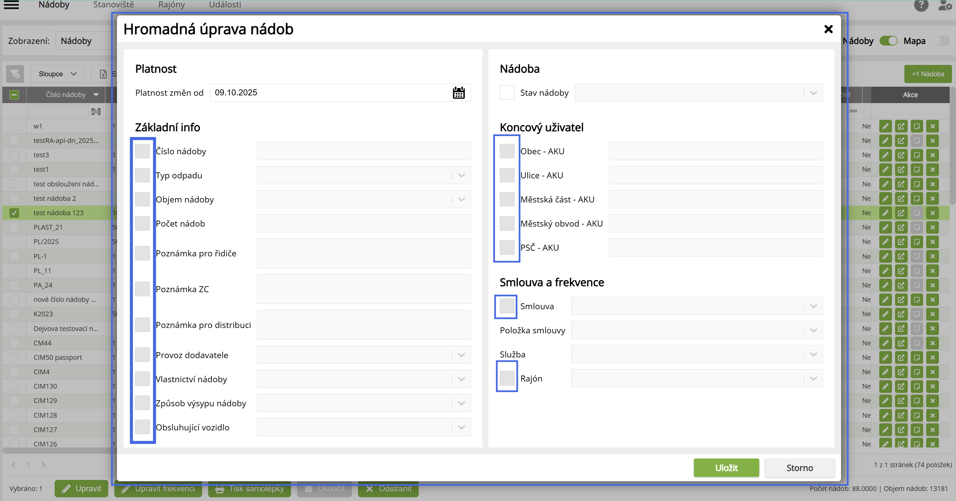The height and width of the screenshot is (501, 956).
Task: Check the Stav nádoby checkbox
Action: click(x=506, y=93)
